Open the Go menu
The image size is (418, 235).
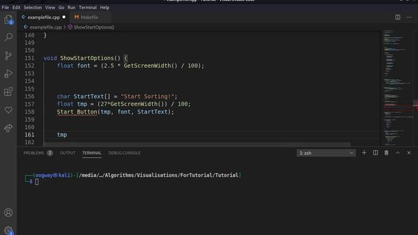61,7
